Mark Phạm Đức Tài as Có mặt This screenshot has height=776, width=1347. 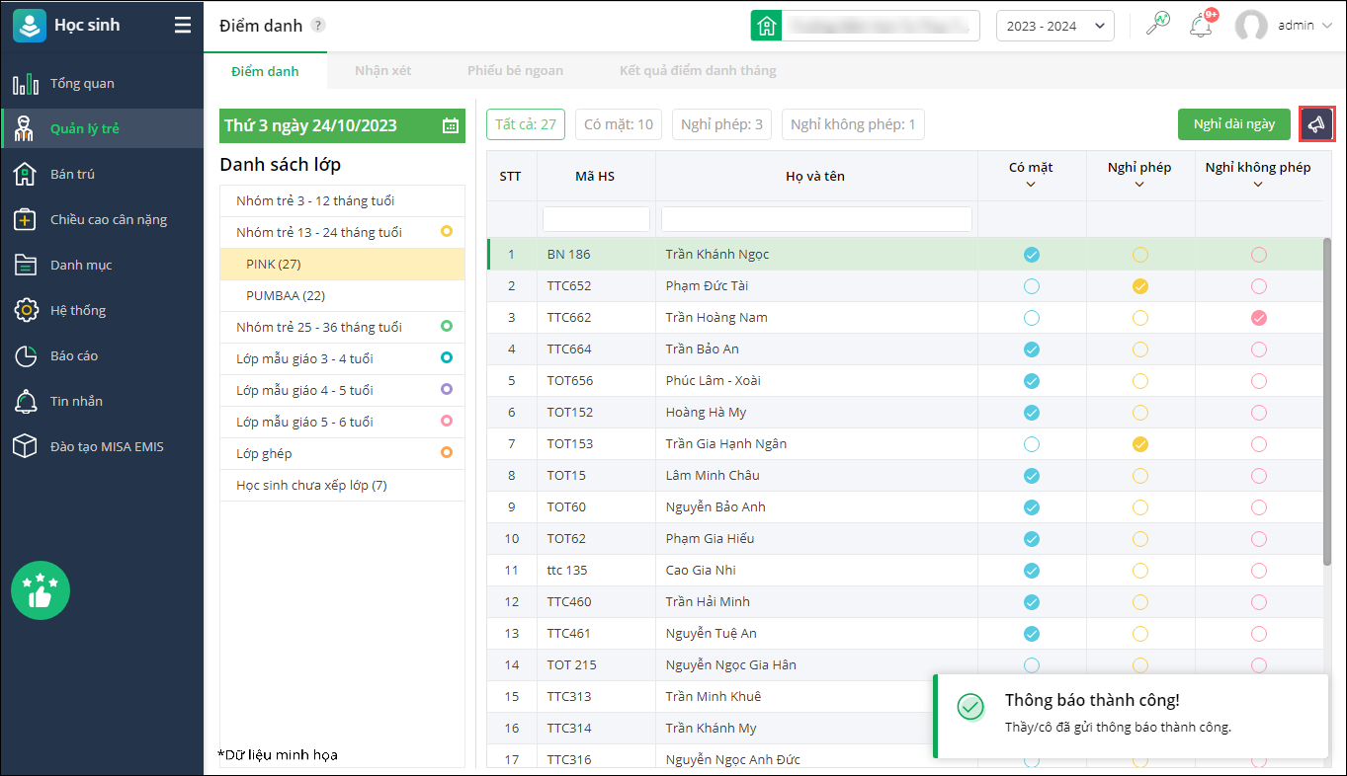tap(1032, 286)
